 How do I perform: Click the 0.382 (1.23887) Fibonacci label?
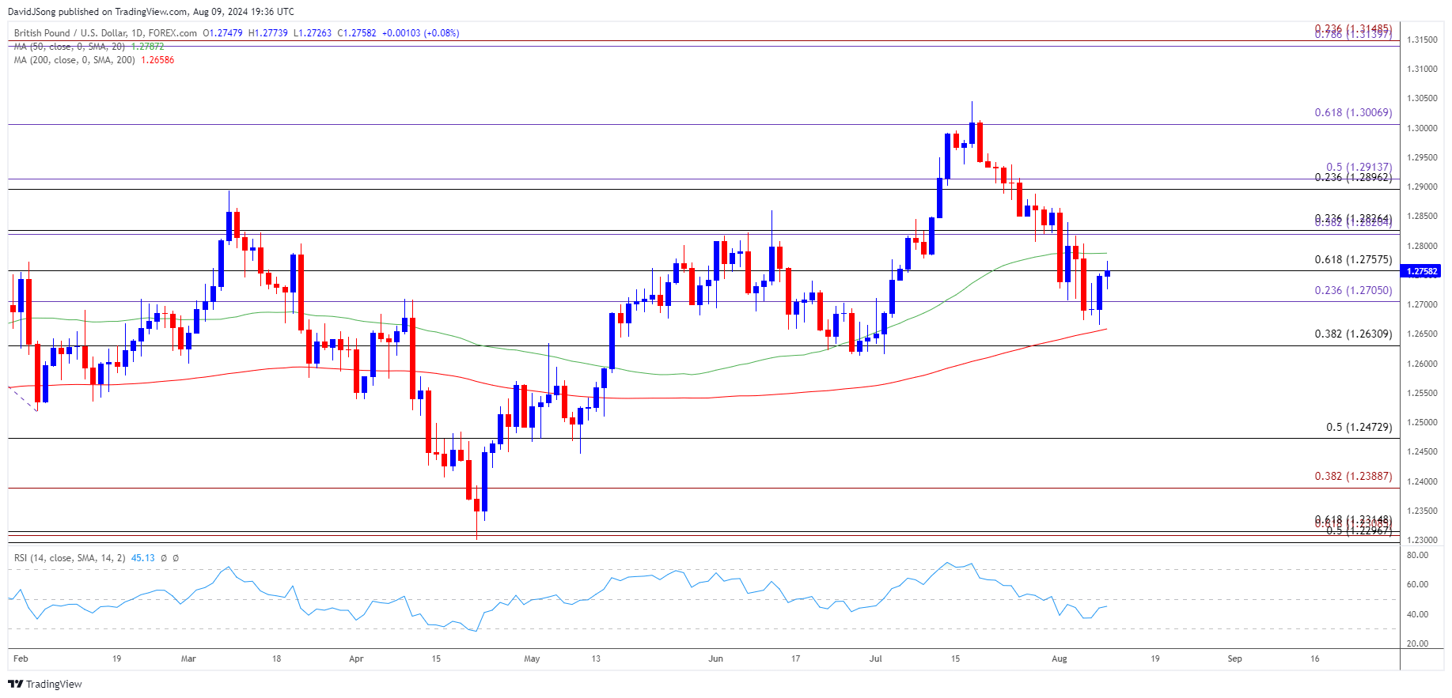click(1353, 476)
